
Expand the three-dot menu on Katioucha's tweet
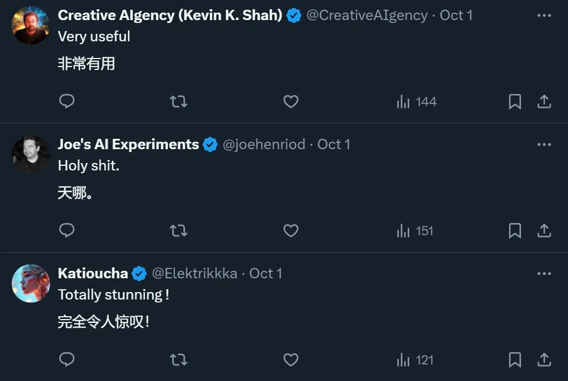[x=544, y=274]
